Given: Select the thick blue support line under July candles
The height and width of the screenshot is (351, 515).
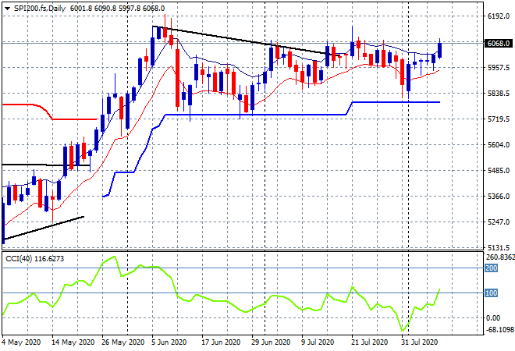Looking at the screenshot, I should point(396,102).
